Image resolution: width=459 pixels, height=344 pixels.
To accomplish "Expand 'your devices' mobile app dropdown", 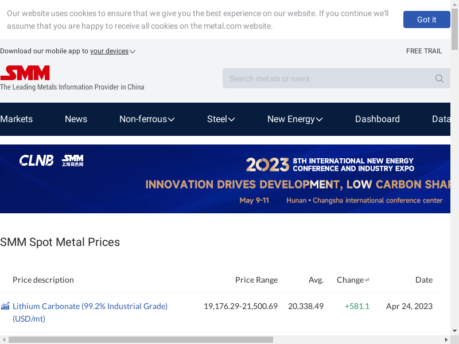I will pos(112,51).
